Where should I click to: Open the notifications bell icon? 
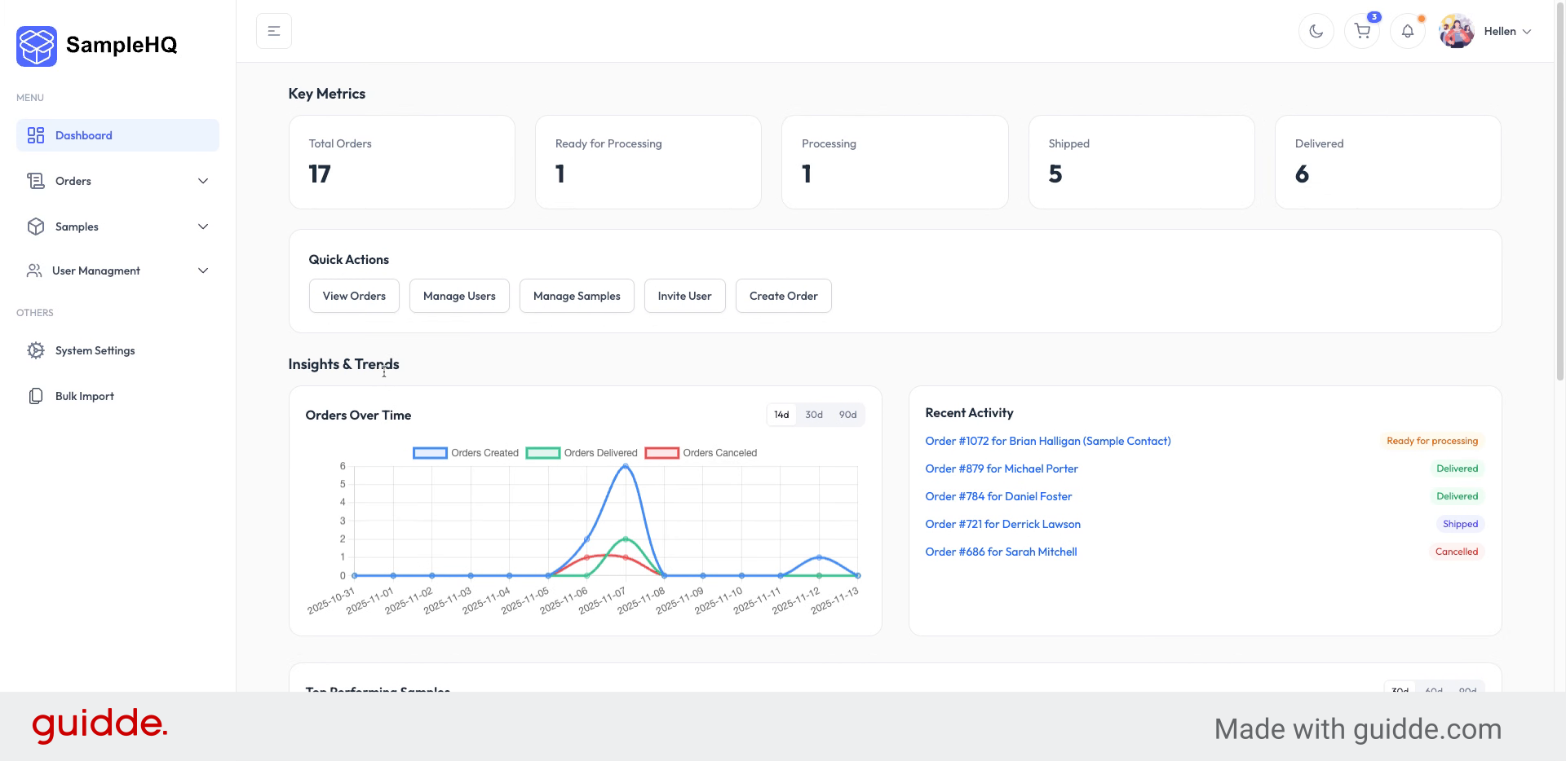(1408, 31)
